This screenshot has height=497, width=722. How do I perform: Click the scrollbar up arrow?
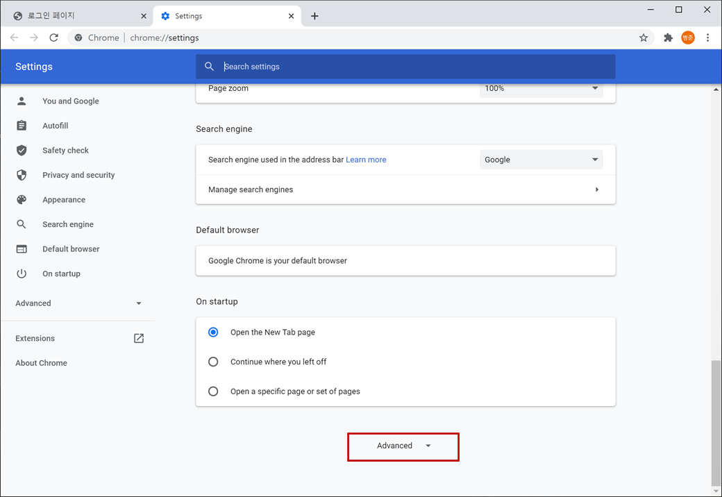716,90
